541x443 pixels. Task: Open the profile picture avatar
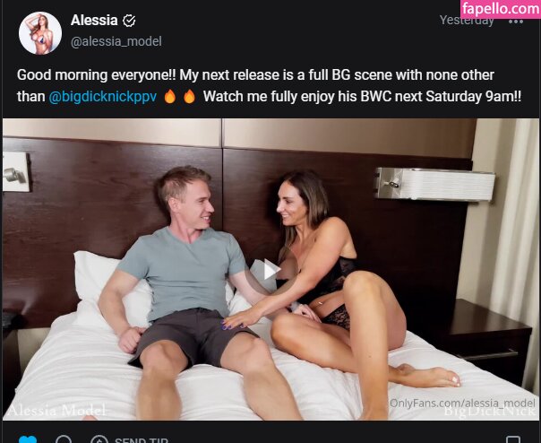40,33
